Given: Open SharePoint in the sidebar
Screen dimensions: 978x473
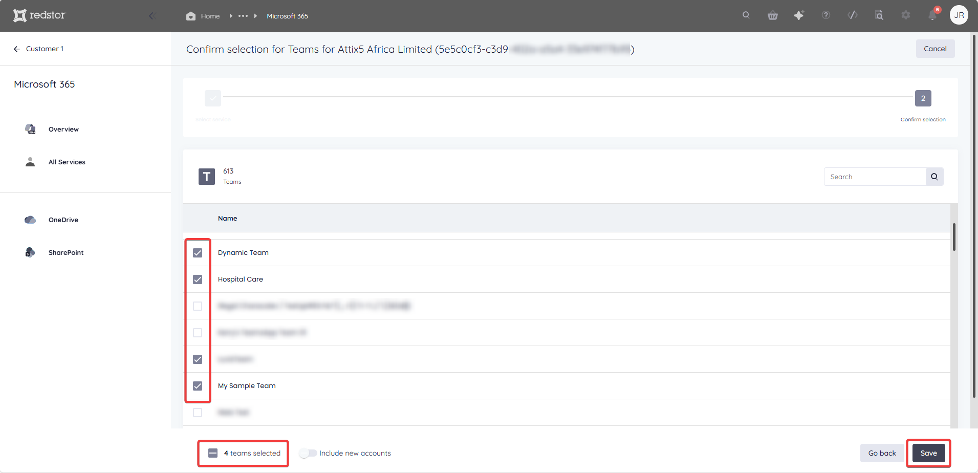Looking at the screenshot, I should (x=66, y=252).
